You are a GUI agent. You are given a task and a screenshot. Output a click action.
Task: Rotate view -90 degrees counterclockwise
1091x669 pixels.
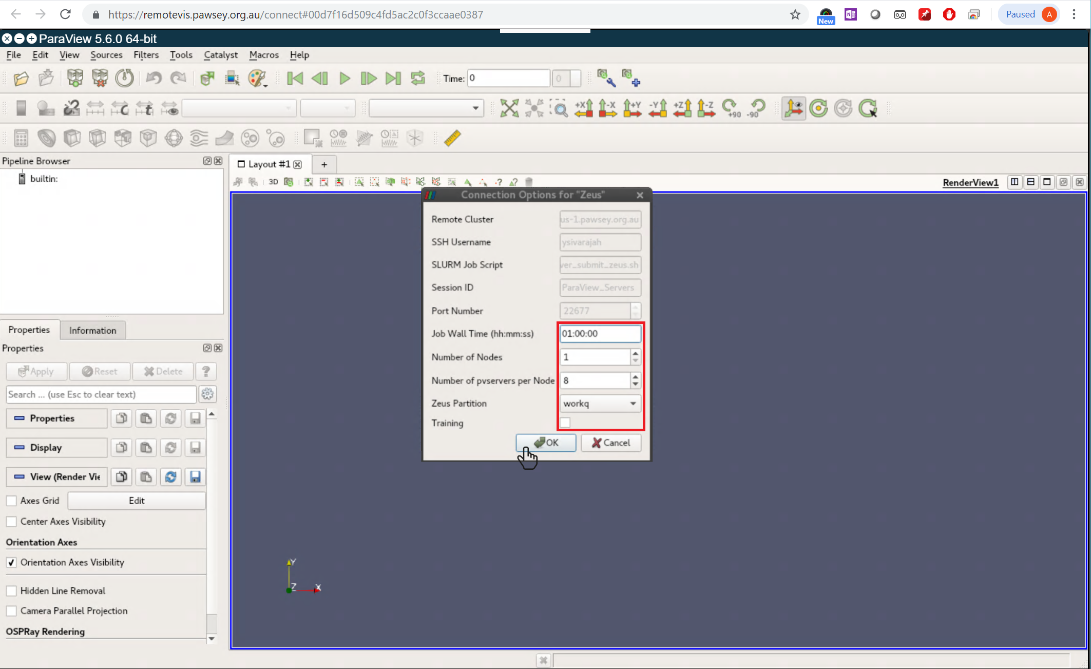[x=756, y=108]
